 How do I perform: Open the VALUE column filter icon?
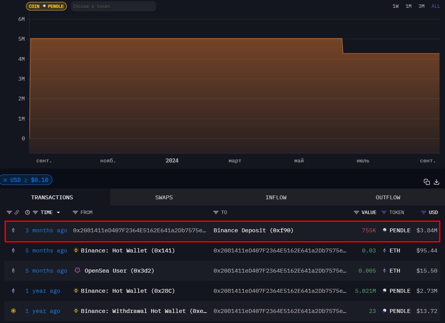(356, 212)
